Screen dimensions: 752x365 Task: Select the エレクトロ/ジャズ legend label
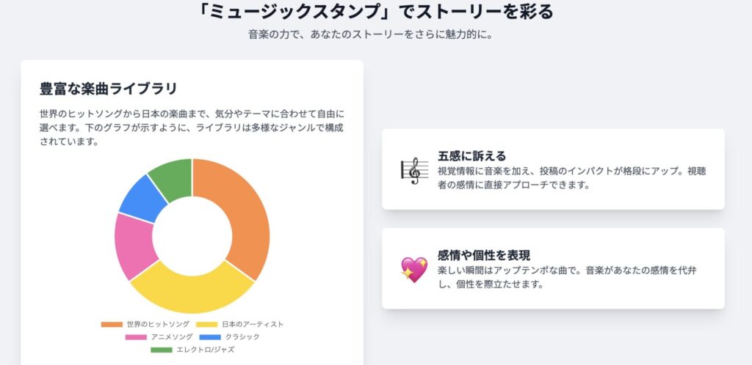coord(206,350)
